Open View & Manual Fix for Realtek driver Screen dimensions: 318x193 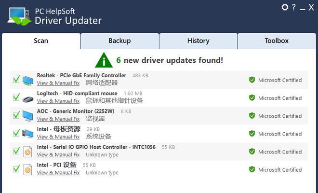[58, 83]
